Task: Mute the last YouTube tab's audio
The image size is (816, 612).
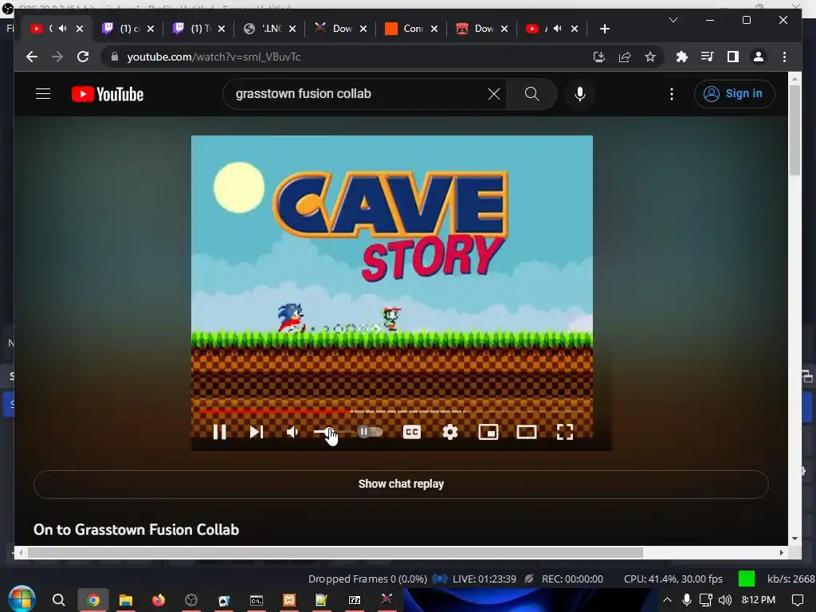Action: (557, 29)
